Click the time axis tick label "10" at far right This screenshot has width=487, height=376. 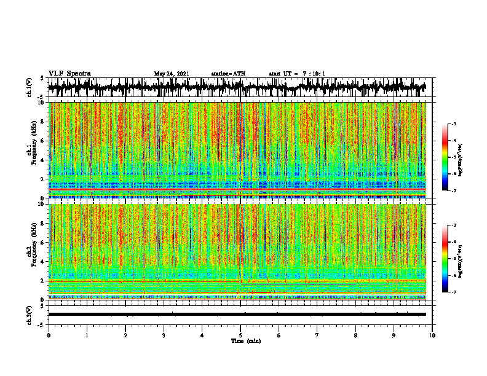click(432, 335)
